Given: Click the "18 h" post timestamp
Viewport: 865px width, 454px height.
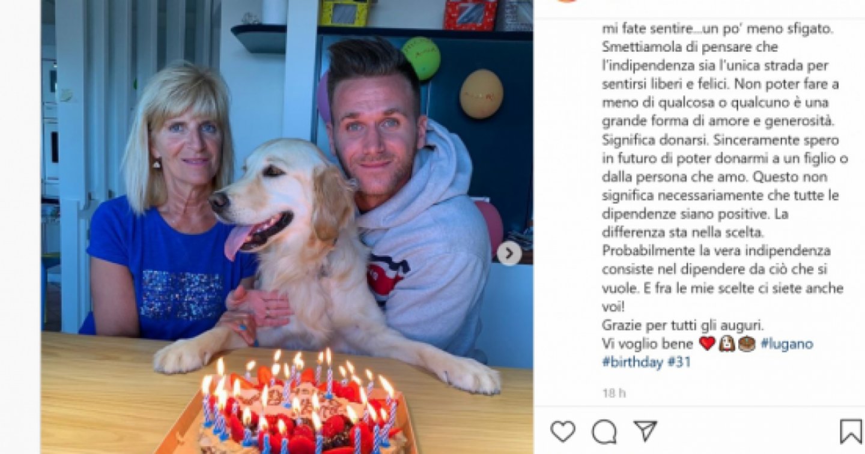Looking at the screenshot, I should pyautogui.click(x=614, y=393).
